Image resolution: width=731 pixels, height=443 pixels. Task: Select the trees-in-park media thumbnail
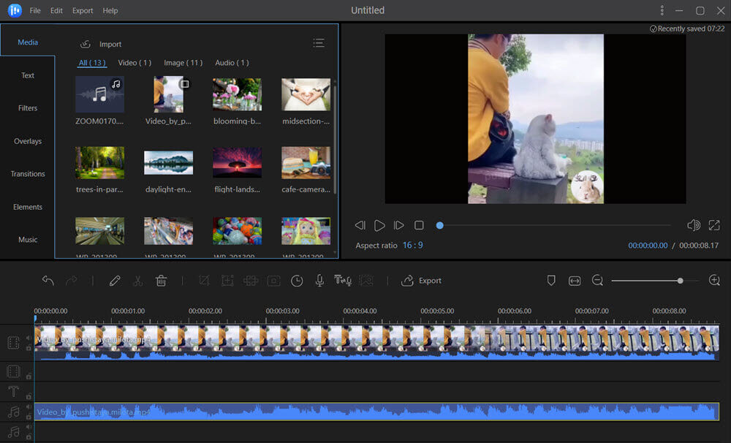99,163
